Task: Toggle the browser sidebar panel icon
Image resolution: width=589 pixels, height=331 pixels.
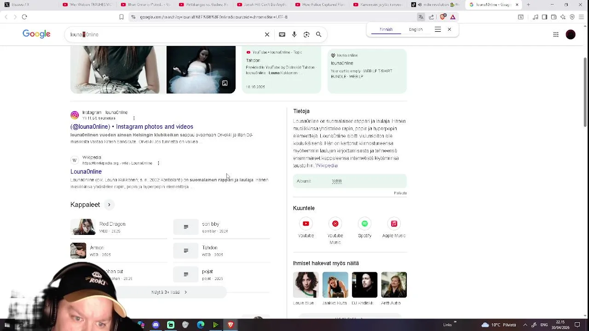Action: (544, 17)
